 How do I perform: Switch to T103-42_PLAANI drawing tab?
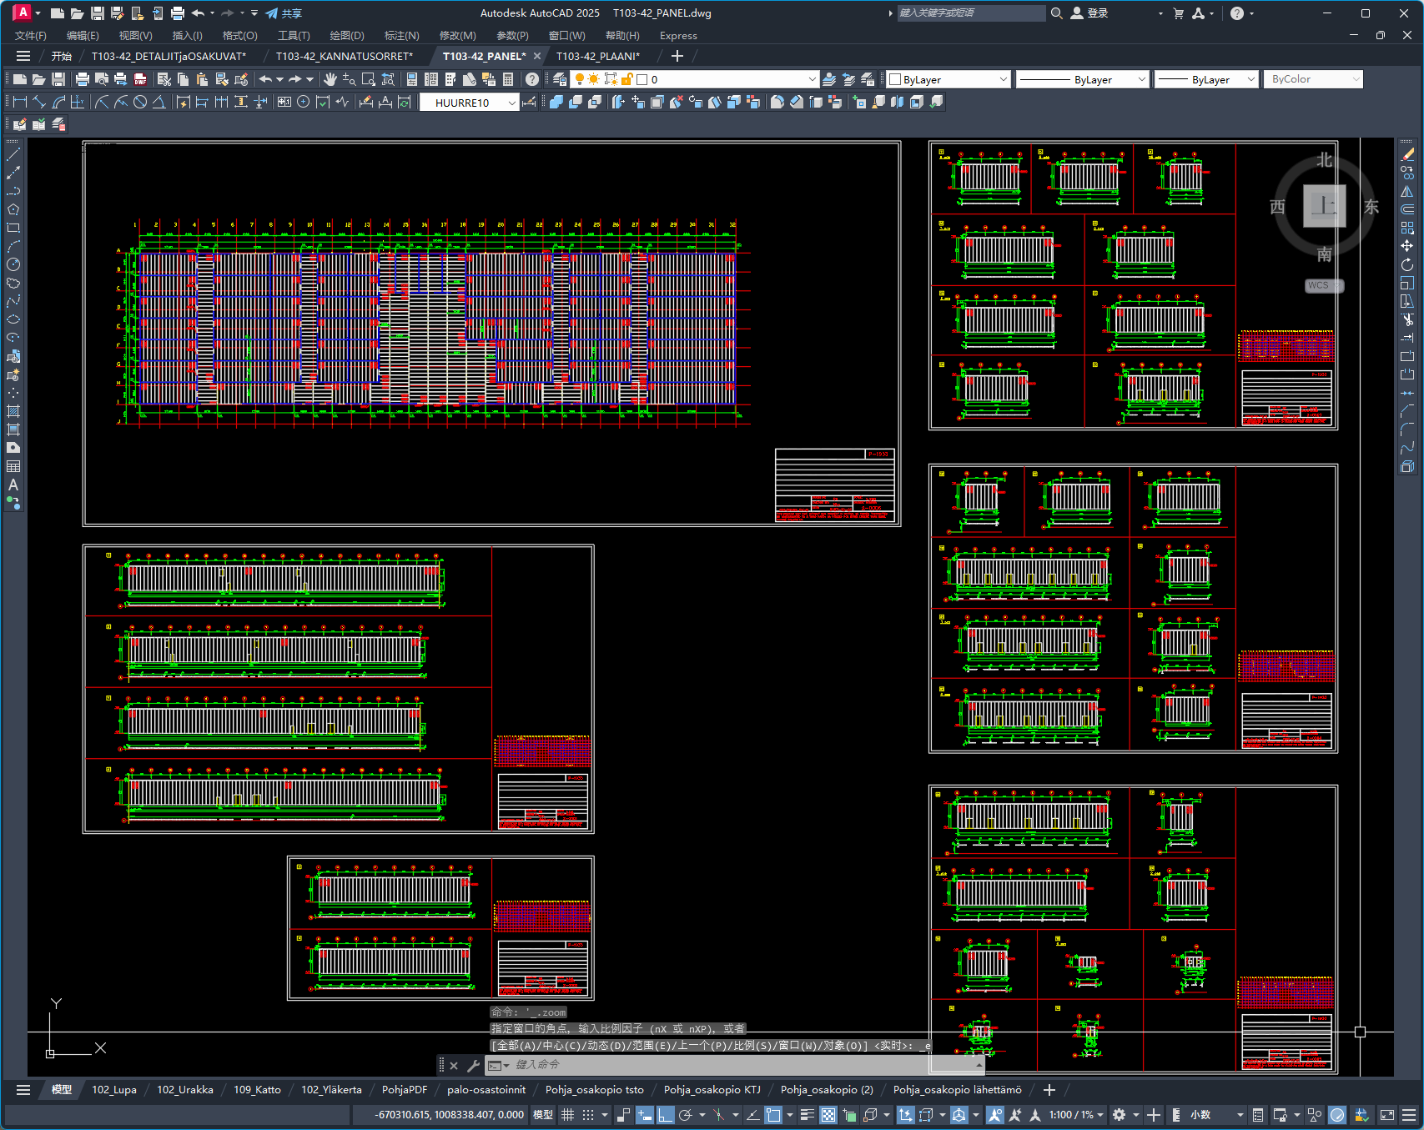coord(597,56)
